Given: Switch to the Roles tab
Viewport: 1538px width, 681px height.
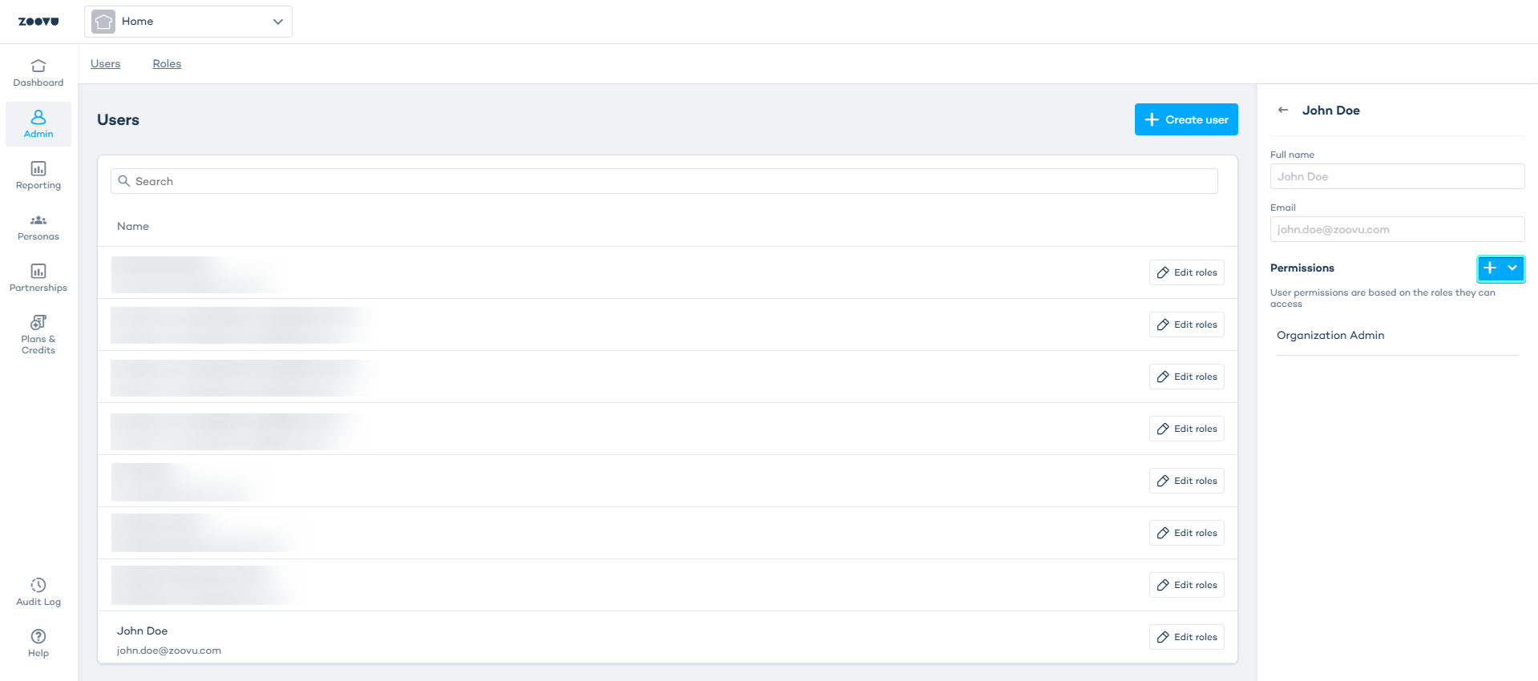Looking at the screenshot, I should pos(167,64).
